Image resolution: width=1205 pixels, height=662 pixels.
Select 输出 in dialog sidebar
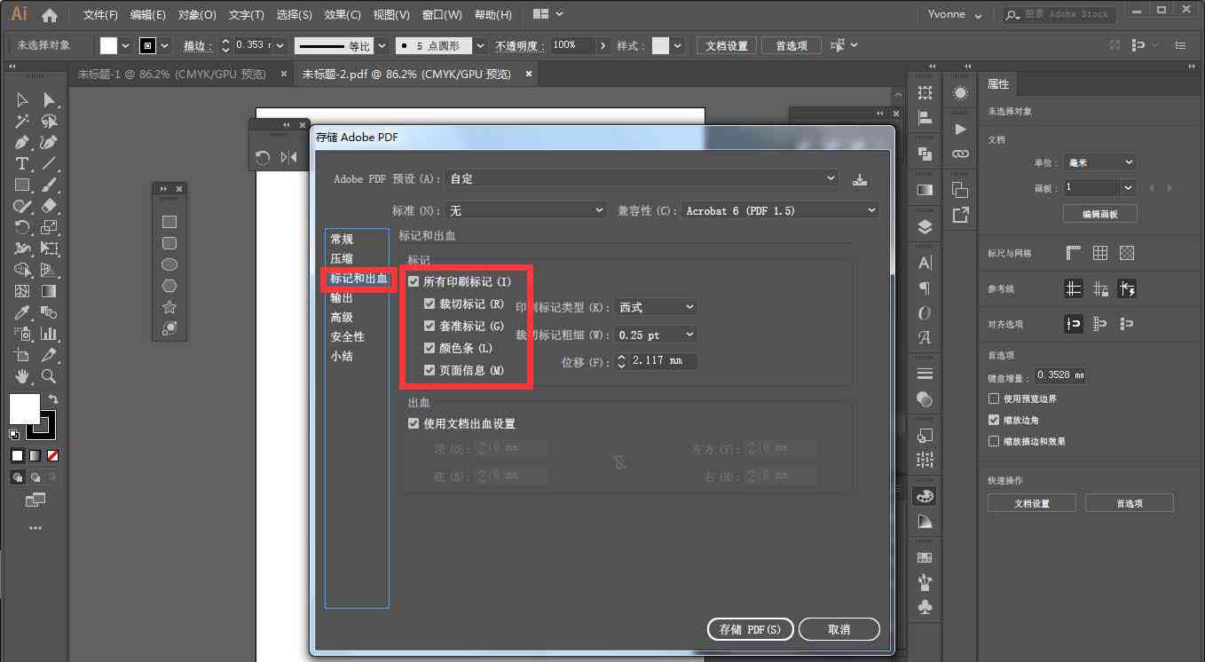(x=342, y=298)
